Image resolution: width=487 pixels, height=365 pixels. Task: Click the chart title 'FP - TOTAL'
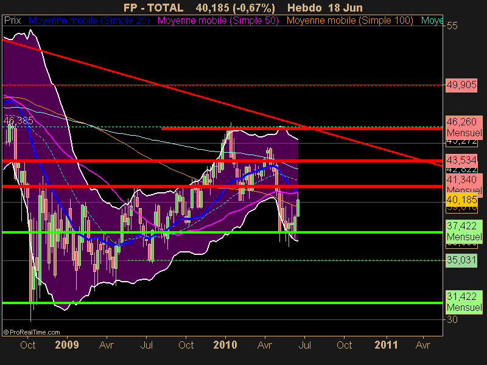153,8
